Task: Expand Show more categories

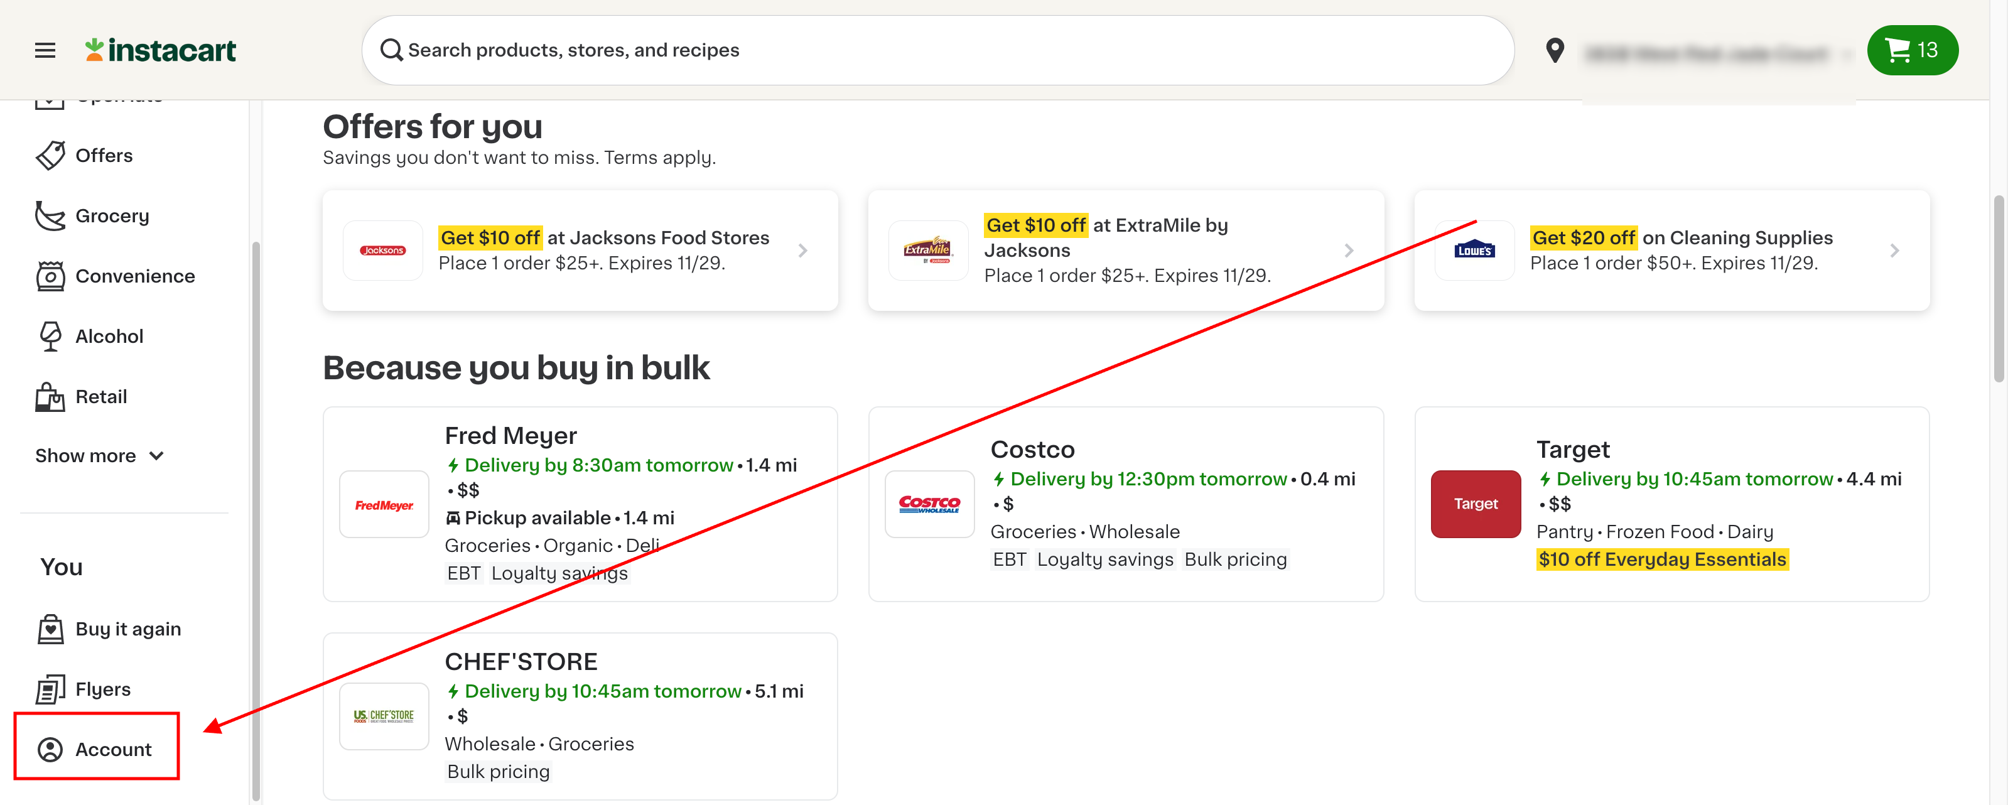Action: tap(99, 456)
